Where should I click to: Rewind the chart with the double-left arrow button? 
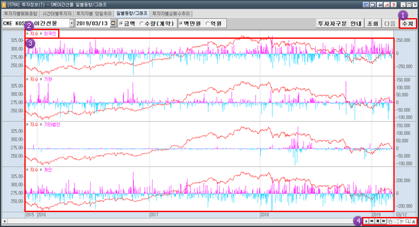(371, 221)
